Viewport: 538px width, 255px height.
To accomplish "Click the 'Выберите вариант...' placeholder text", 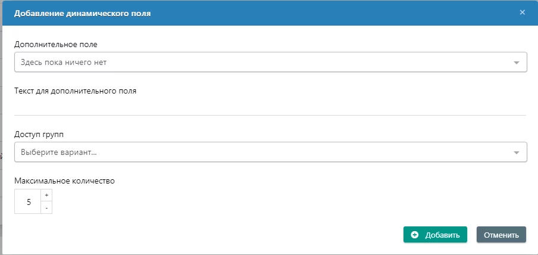I will [59, 152].
